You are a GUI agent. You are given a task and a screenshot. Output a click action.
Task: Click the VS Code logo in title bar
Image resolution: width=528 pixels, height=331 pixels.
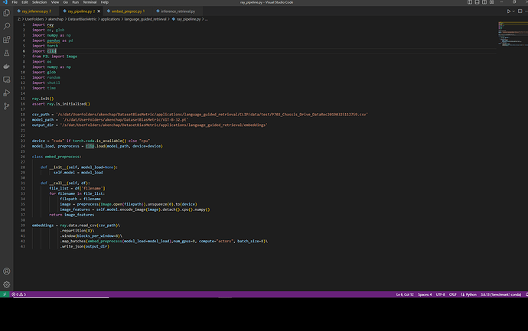coord(5,2)
